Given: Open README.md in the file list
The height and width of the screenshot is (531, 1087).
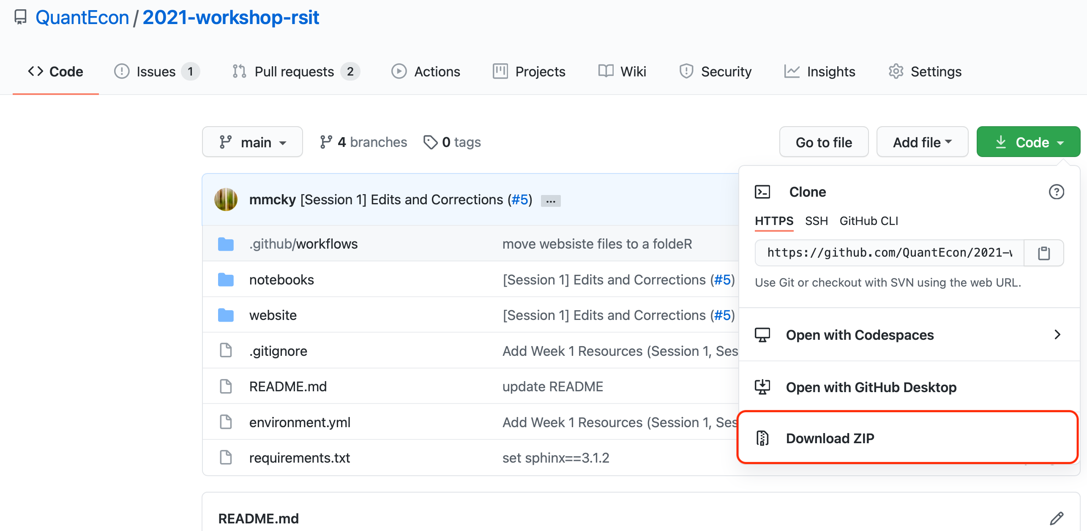Looking at the screenshot, I should point(288,387).
